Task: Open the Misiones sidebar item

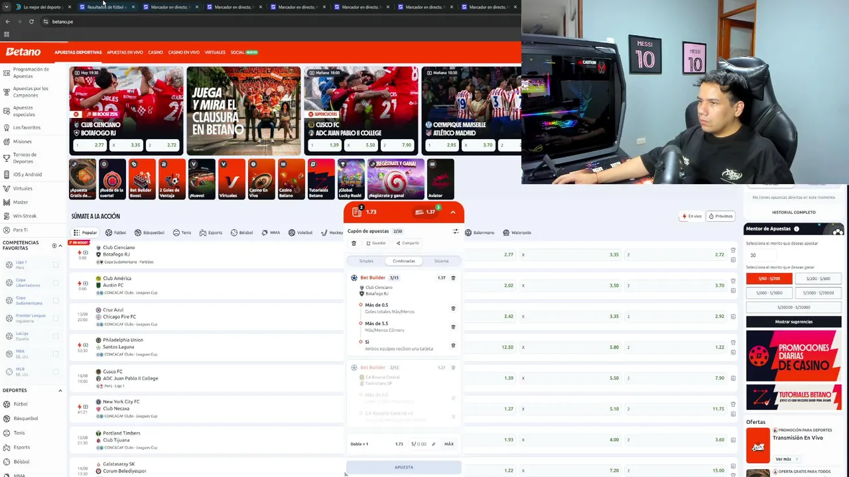Action: pos(22,141)
